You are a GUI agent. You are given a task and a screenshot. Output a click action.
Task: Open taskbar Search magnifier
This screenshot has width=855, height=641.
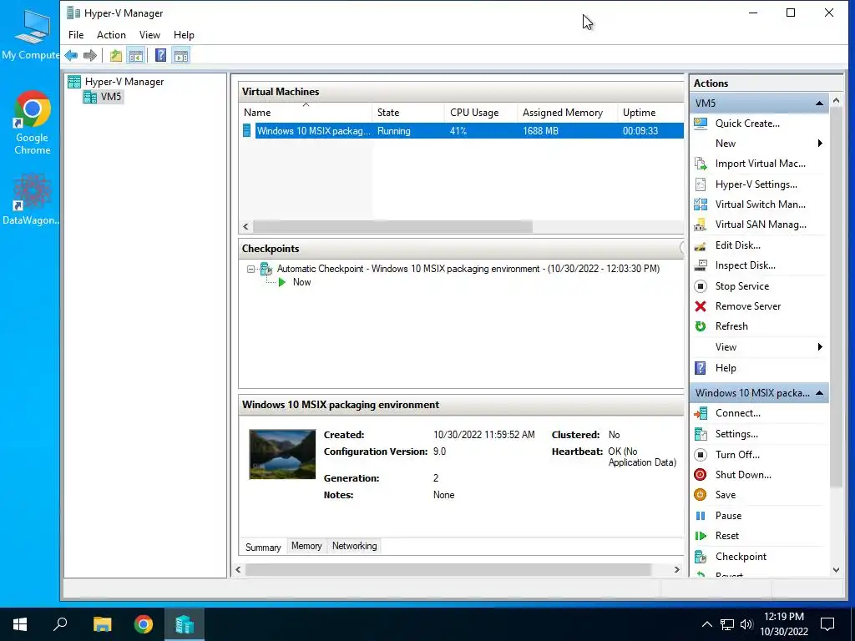coord(60,624)
